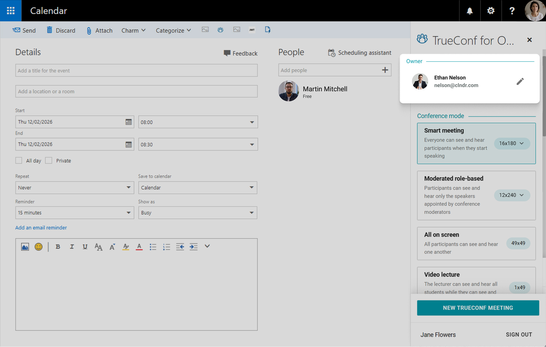Choose the red font color swatch button
The height and width of the screenshot is (347, 546).
(139, 247)
